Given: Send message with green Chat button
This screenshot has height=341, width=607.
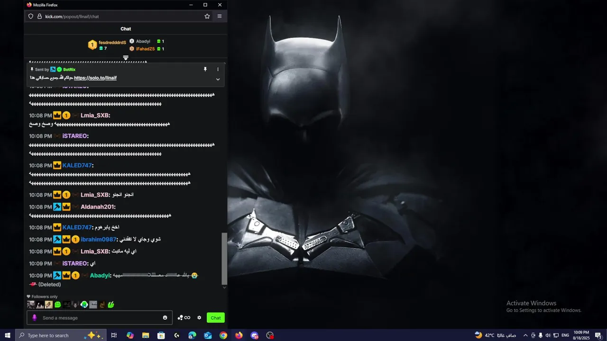Looking at the screenshot, I should [216, 318].
